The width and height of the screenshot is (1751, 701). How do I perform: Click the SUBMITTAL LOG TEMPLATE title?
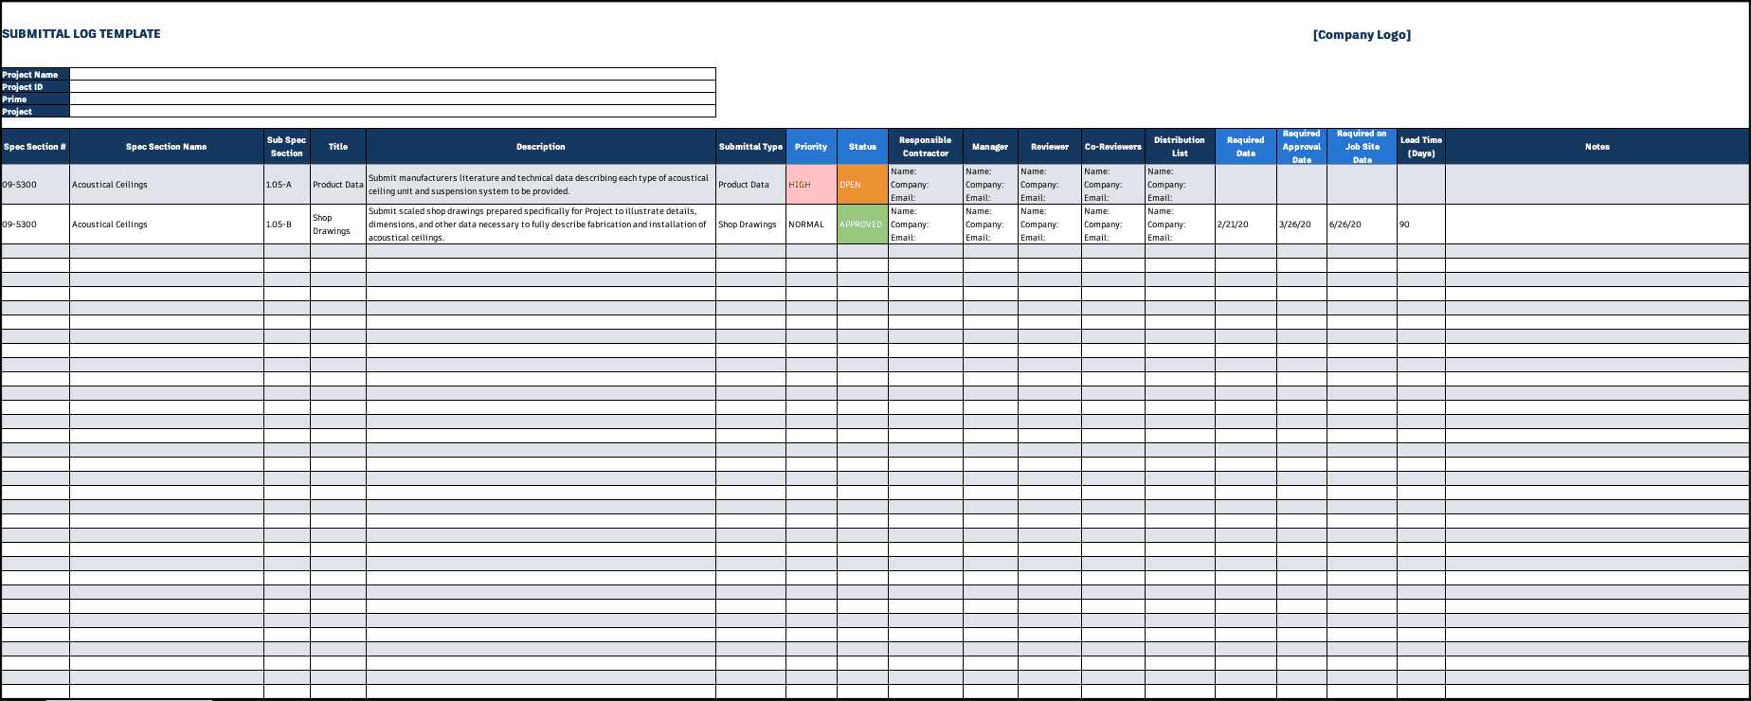pyautogui.click(x=81, y=34)
